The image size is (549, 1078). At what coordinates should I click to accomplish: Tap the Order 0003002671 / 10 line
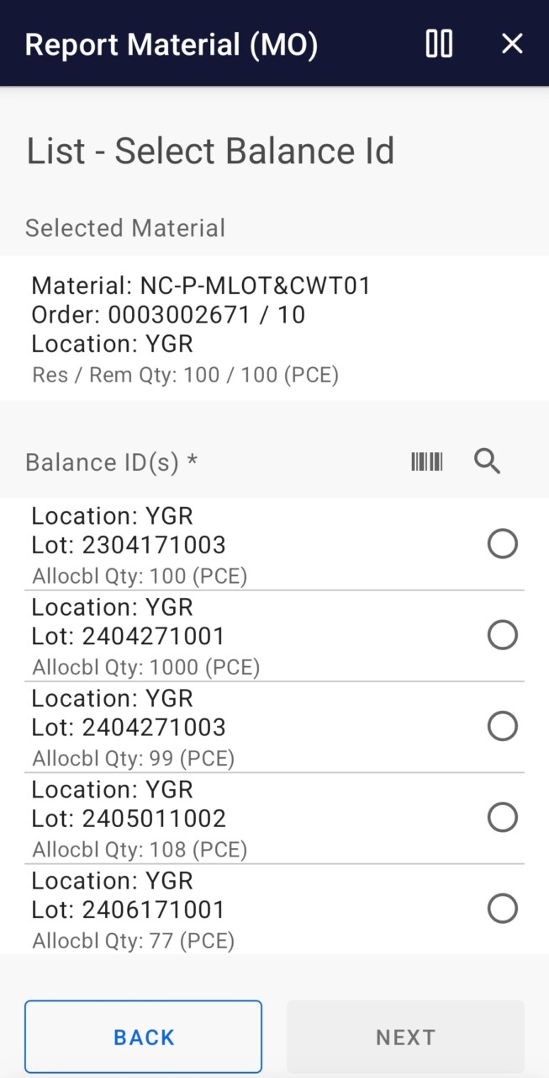168,315
